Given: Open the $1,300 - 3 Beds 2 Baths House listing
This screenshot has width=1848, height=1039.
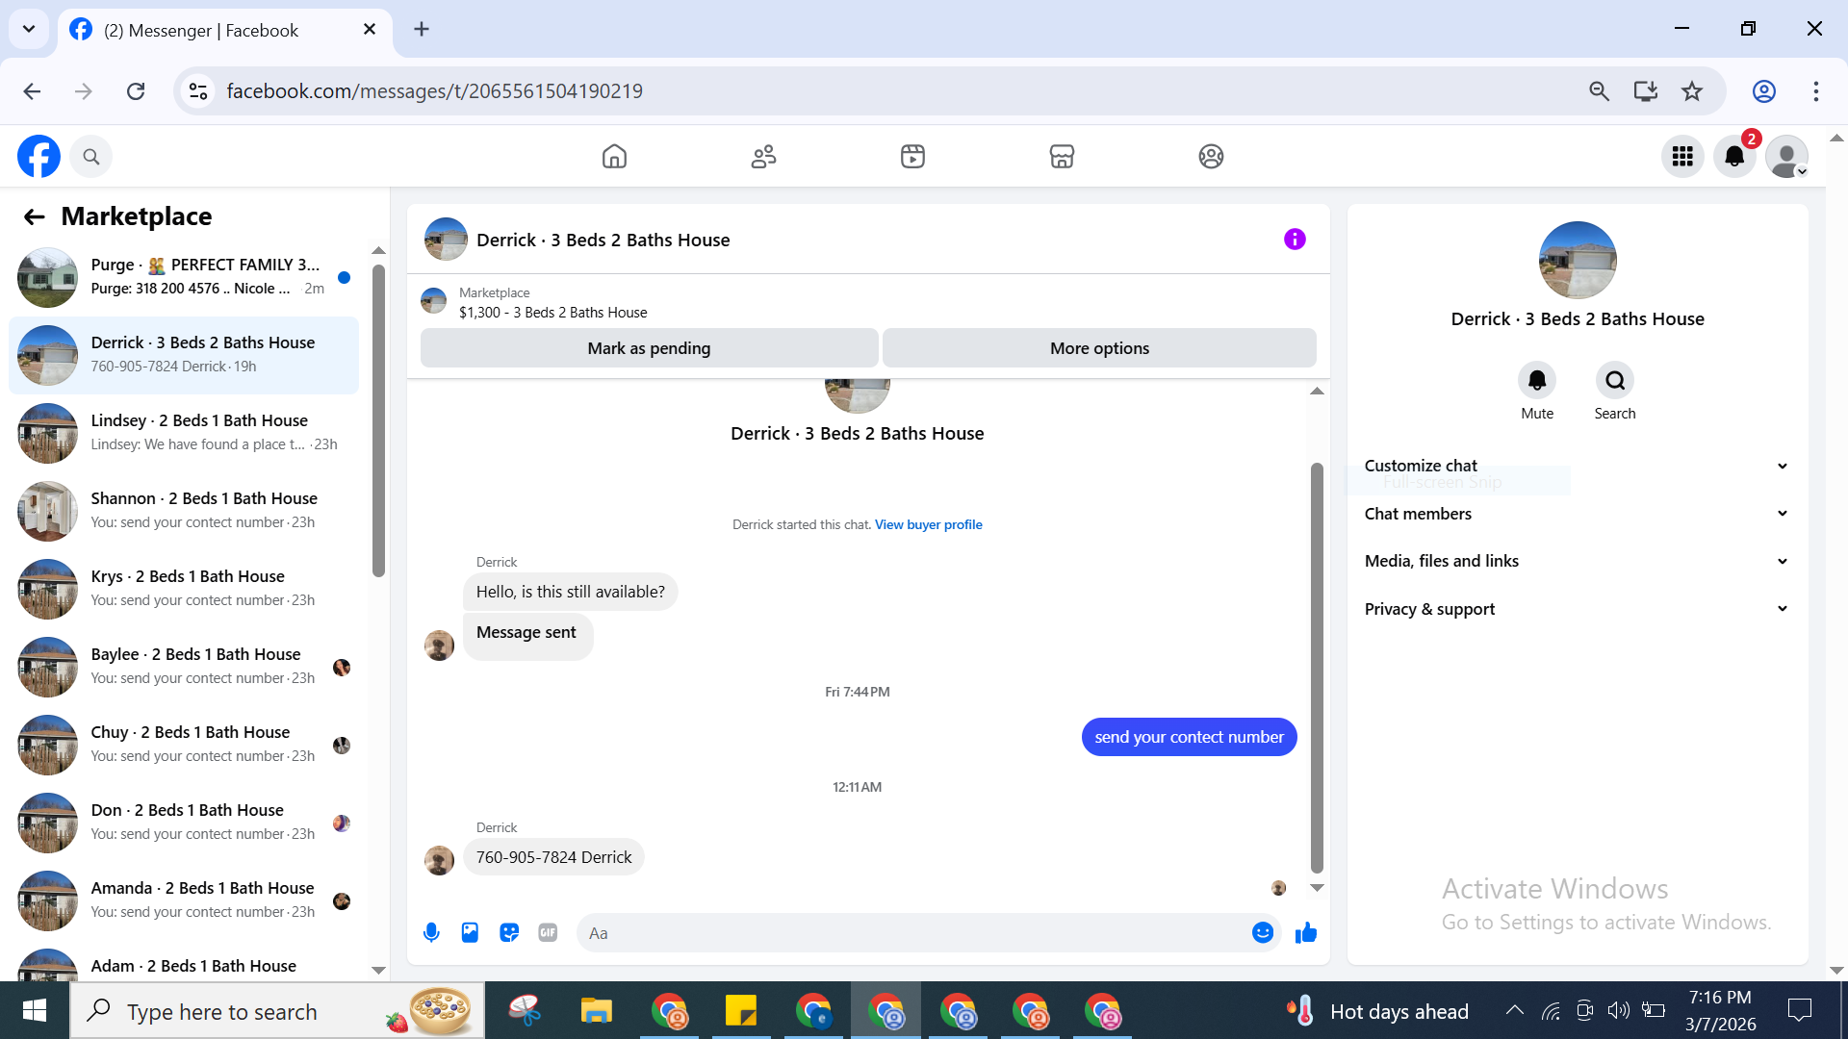Looking at the screenshot, I should coord(552,313).
